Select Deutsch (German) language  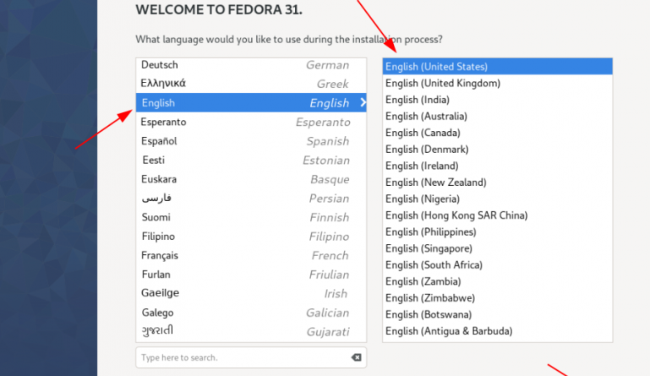click(x=250, y=65)
